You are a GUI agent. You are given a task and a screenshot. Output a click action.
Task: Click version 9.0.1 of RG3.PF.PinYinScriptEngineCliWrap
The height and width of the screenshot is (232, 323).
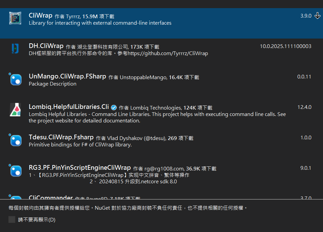pos(306,168)
